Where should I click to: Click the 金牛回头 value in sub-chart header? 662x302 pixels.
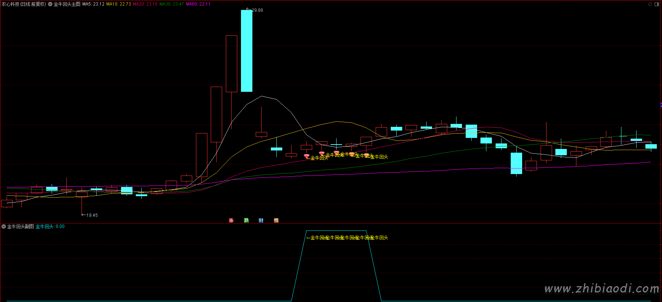[x=50, y=226]
